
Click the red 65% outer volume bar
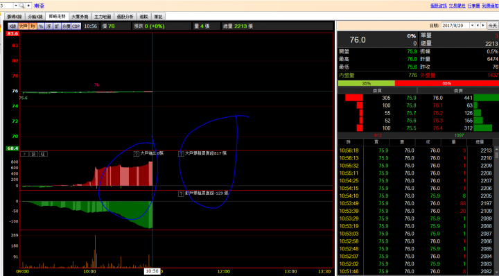click(447, 83)
